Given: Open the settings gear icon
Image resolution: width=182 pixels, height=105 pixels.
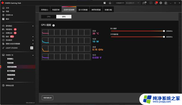Looking at the screenshot, I should point(161,3).
